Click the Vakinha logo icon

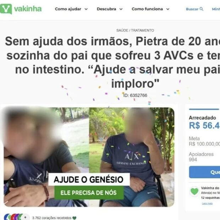point(6,9)
